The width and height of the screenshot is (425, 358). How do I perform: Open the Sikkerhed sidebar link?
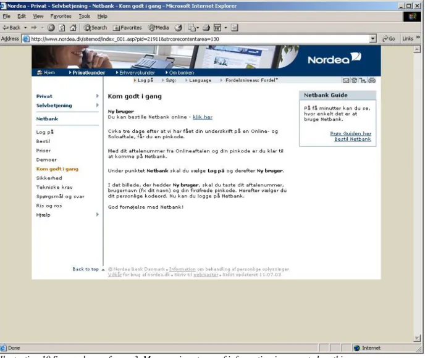coord(49,178)
